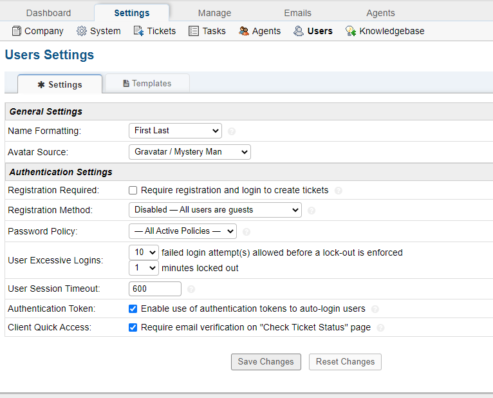Click the Knowledgebase lightbulb icon
The image size is (493, 398).
(x=351, y=31)
